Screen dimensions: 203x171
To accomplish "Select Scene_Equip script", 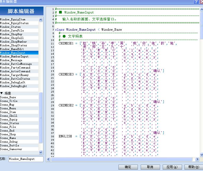I will point(19,120).
